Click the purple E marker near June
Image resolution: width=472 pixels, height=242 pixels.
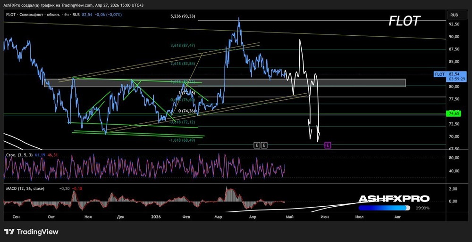pyautogui.click(x=328, y=145)
